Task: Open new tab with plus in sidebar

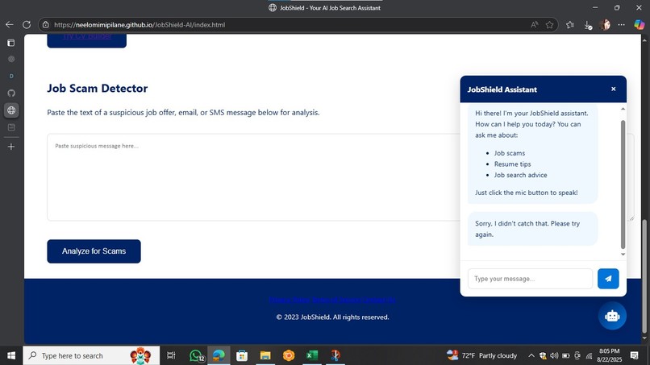Action: click(x=11, y=147)
